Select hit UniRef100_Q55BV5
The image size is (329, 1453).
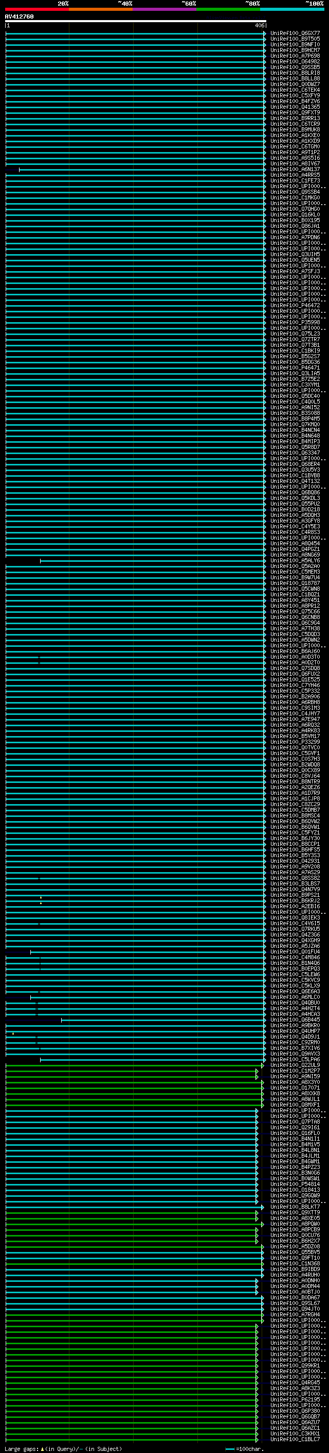pyautogui.click(x=295, y=1252)
